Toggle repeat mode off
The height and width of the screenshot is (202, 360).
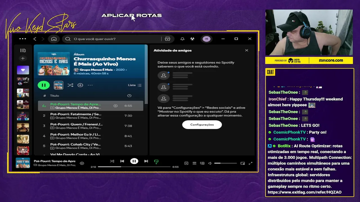[156, 161]
